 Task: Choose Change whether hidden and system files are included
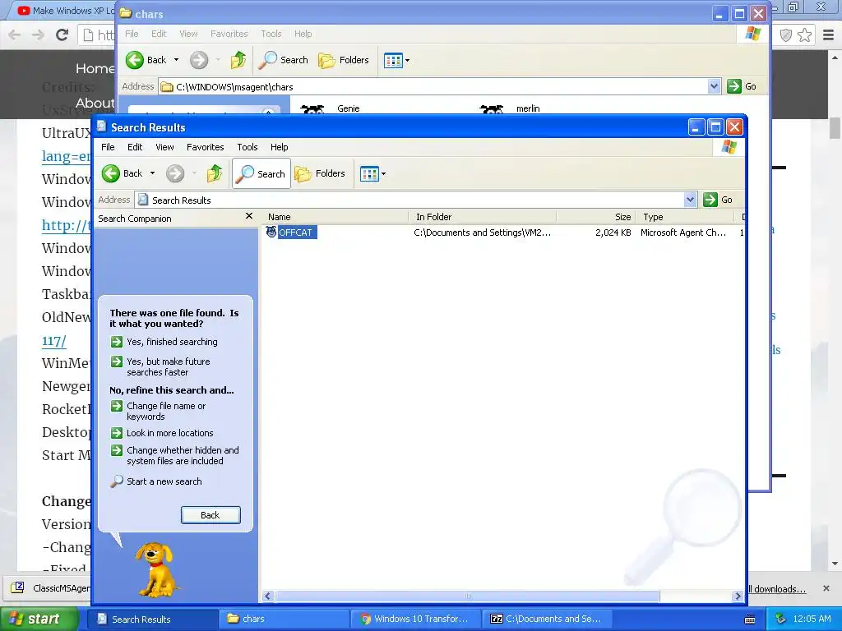183,455
